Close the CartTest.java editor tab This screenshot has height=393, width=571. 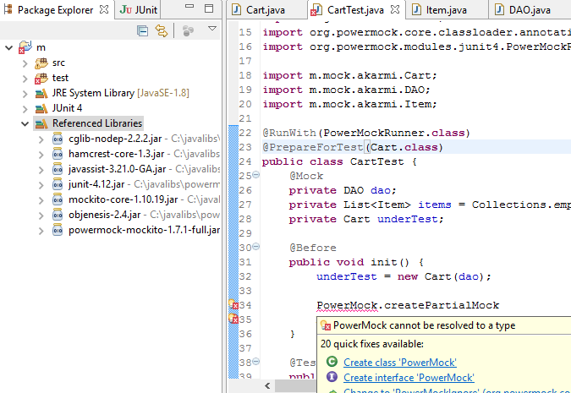395,9
